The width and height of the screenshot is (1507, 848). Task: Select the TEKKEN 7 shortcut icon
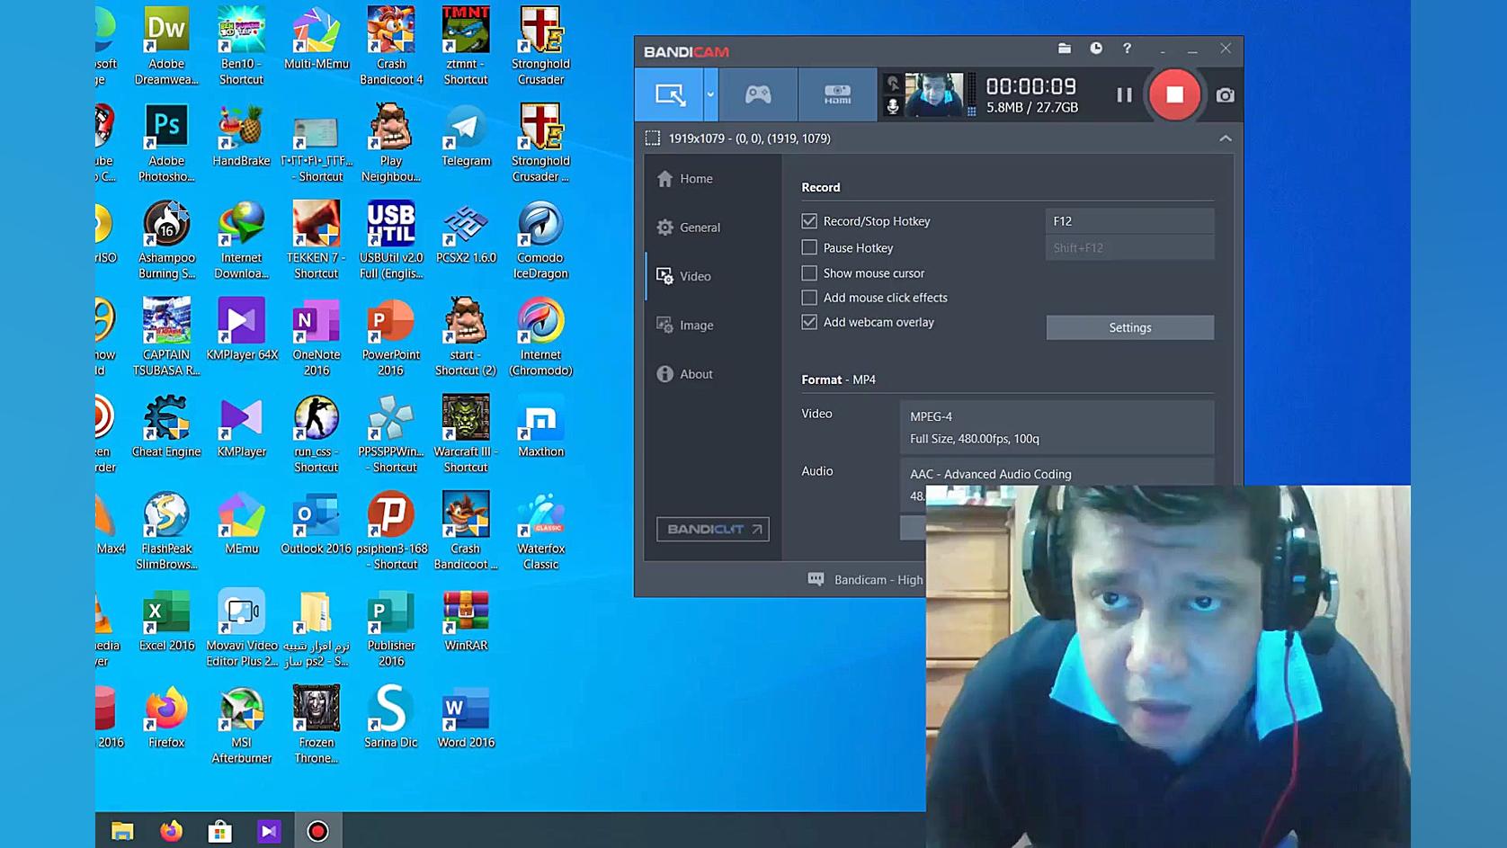point(317,240)
